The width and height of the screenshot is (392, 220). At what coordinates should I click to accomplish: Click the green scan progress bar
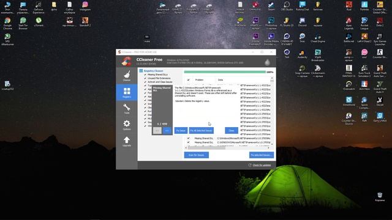[x=225, y=72]
